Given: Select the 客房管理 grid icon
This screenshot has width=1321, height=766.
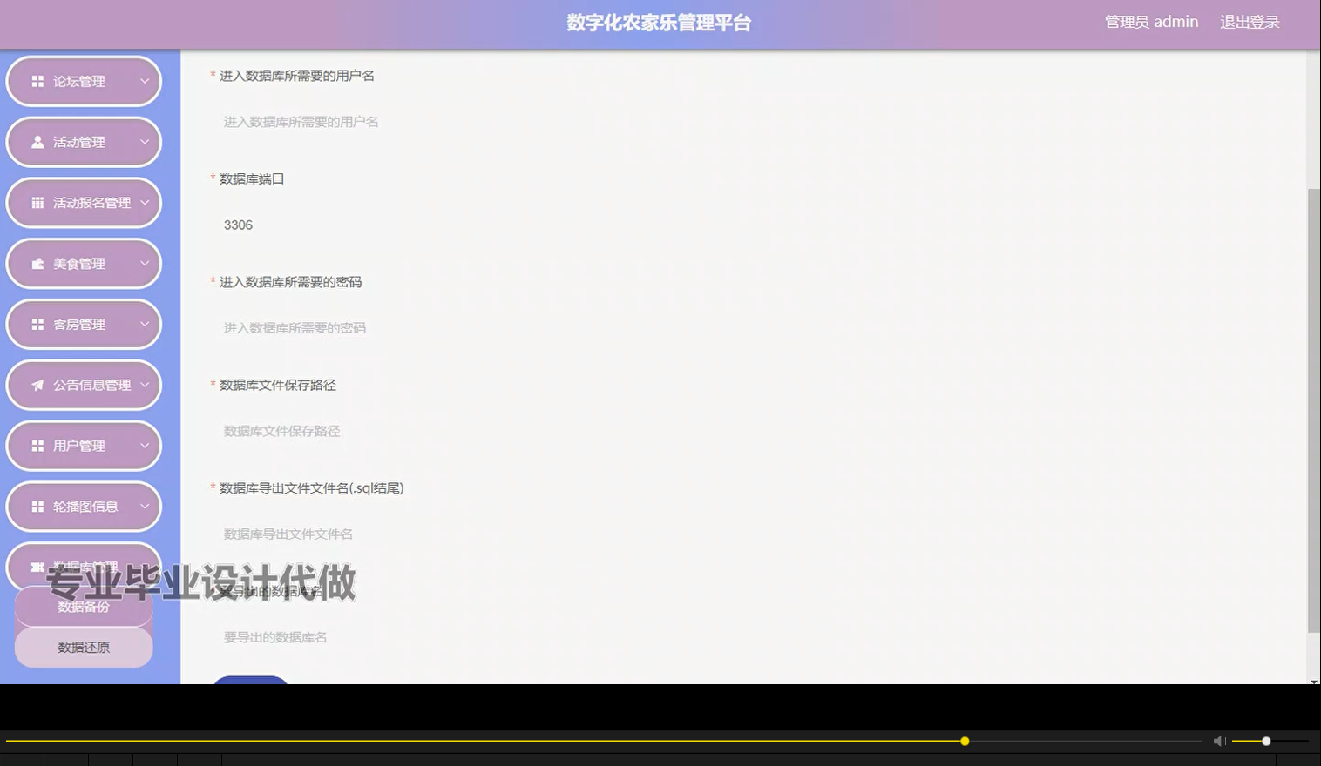Looking at the screenshot, I should tap(37, 324).
